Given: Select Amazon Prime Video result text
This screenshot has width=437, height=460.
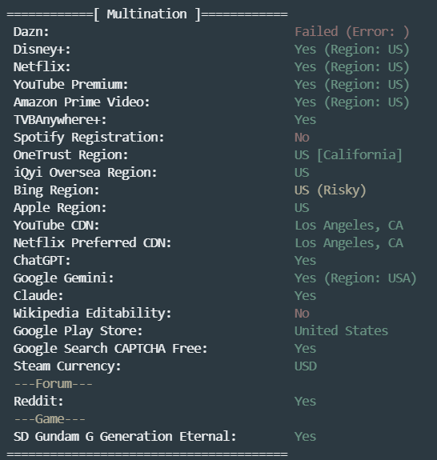Looking at the screenshot, I should (x=351, y=102).
